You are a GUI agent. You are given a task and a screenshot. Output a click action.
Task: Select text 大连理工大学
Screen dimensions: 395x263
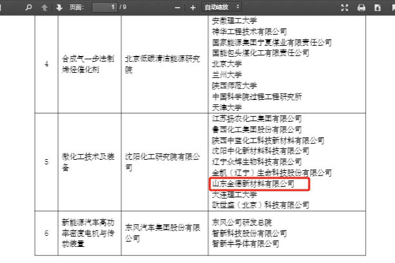(234, 195)
